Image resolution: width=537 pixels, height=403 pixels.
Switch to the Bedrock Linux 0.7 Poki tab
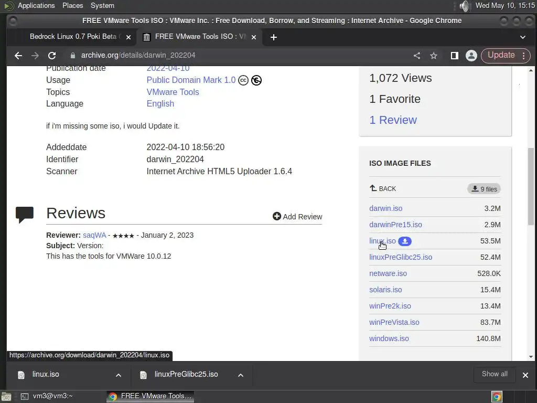[72, 37]
